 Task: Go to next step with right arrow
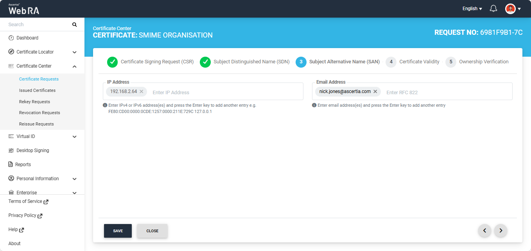tap(501, 231)
